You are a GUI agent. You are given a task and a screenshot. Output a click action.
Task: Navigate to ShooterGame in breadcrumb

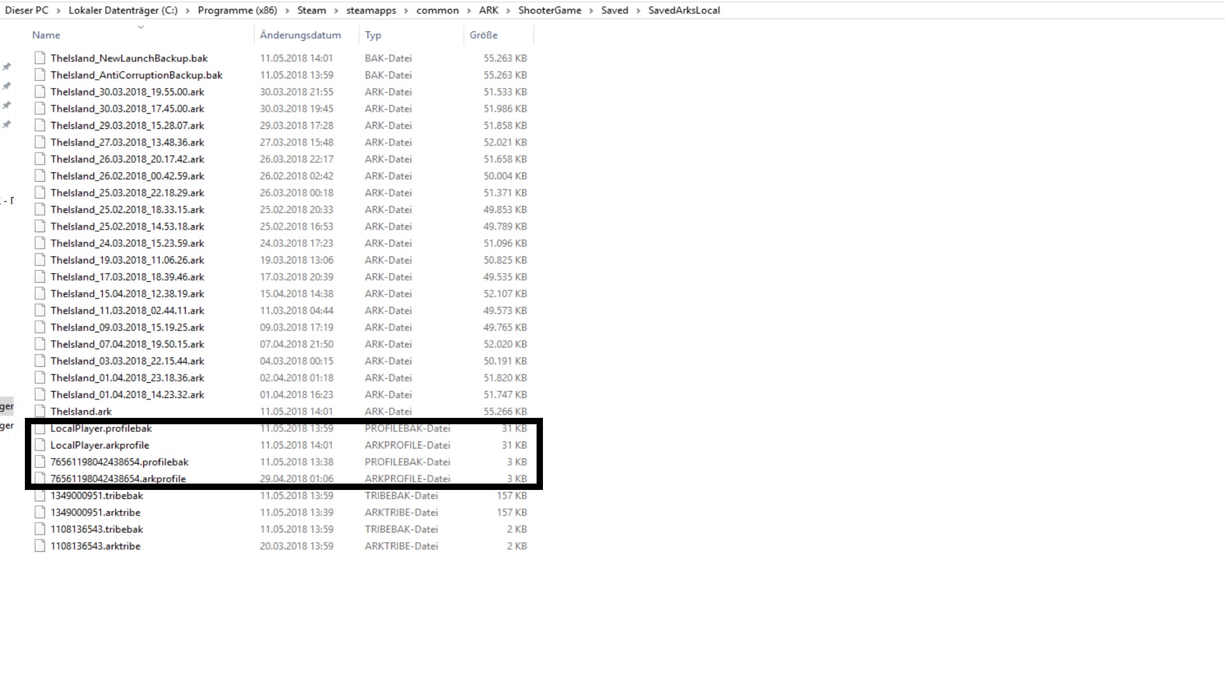point(550,10)
